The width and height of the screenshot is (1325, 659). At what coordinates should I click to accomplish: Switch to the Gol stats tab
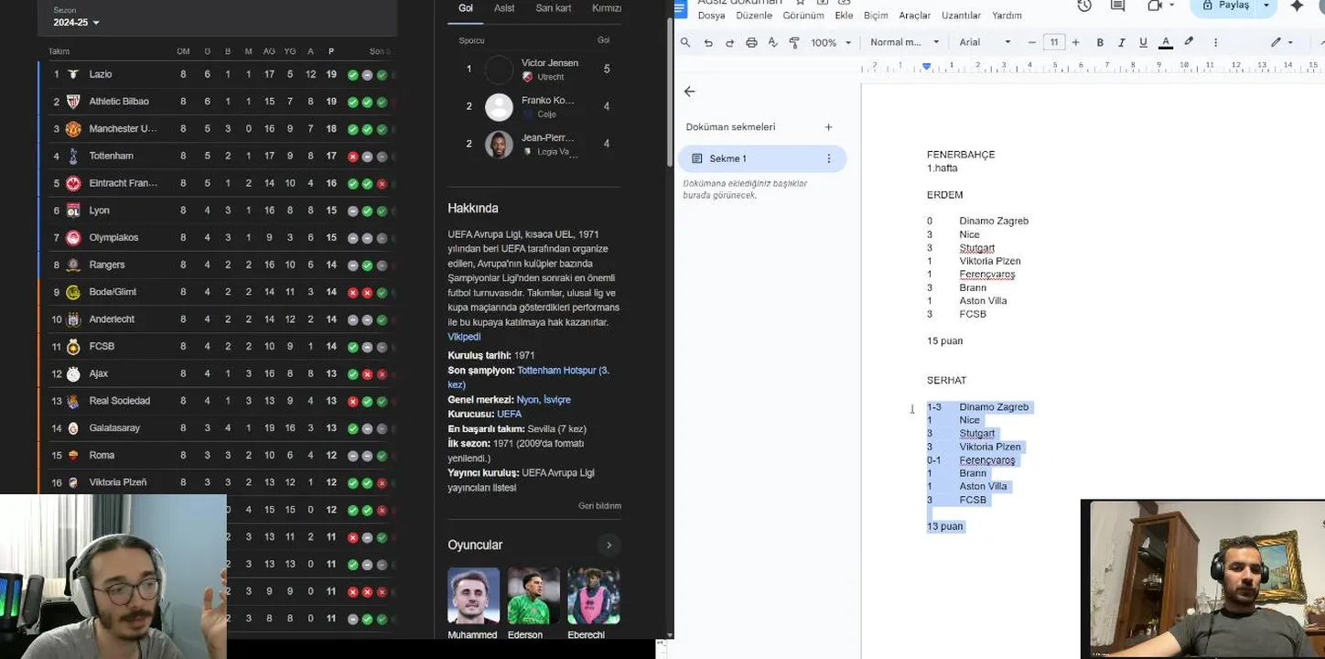(466, 8)
